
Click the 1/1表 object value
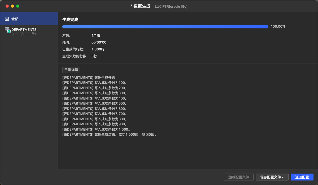pyautogui.click(x=96, y=35)
